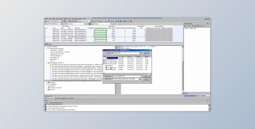Switch to the Result tab

(x=46, y=44)
